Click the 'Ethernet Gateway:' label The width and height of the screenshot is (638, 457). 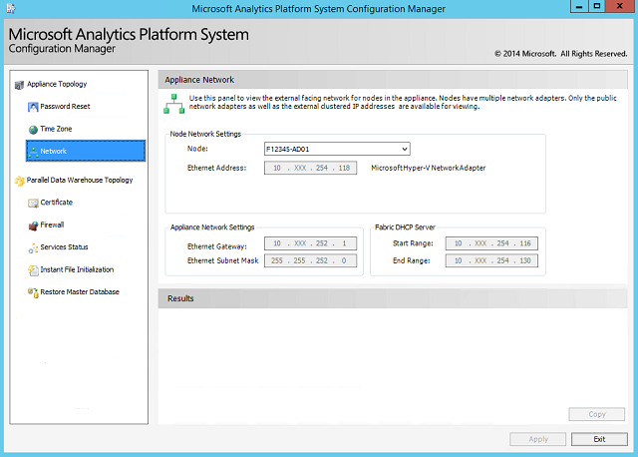click(x=217, y=246)
